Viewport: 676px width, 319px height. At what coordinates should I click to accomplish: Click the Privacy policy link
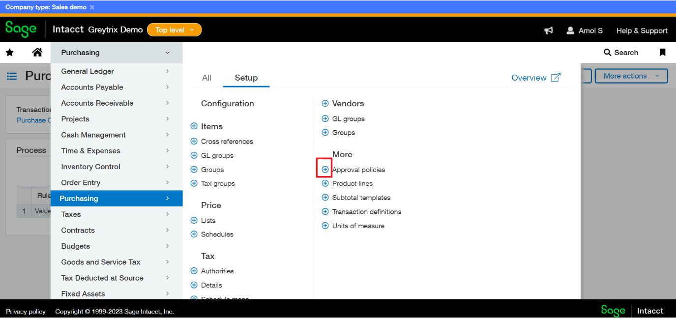click(x=26, y=312)
